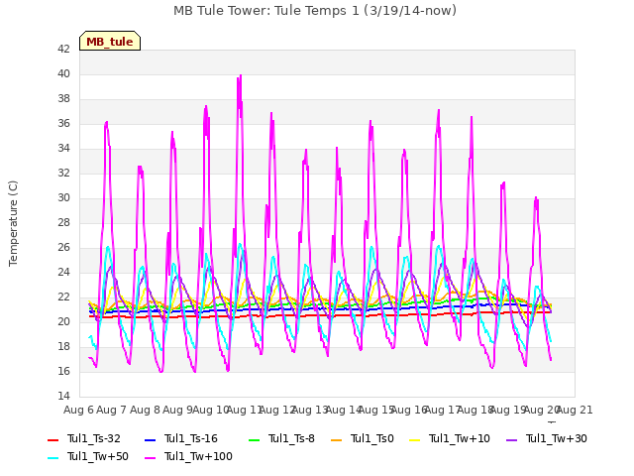Click the MB_tule label box
Screen dimensions: 634x476
pos(110,41)
